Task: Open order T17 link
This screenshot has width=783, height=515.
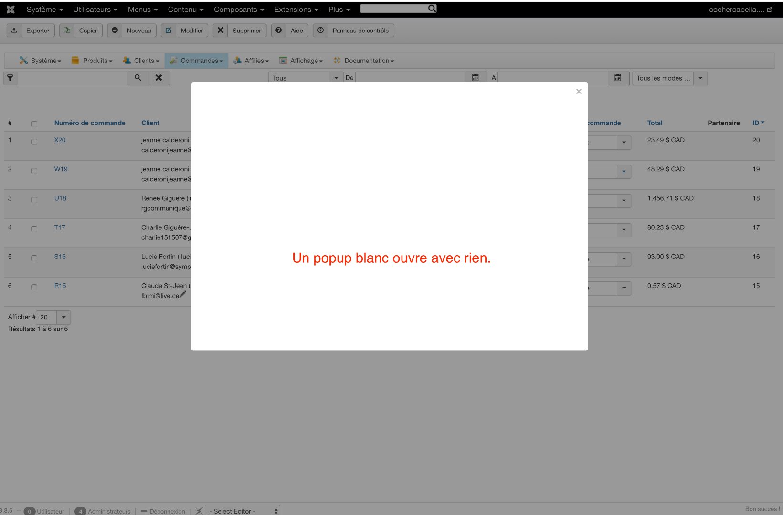Action: pos(60,227)
